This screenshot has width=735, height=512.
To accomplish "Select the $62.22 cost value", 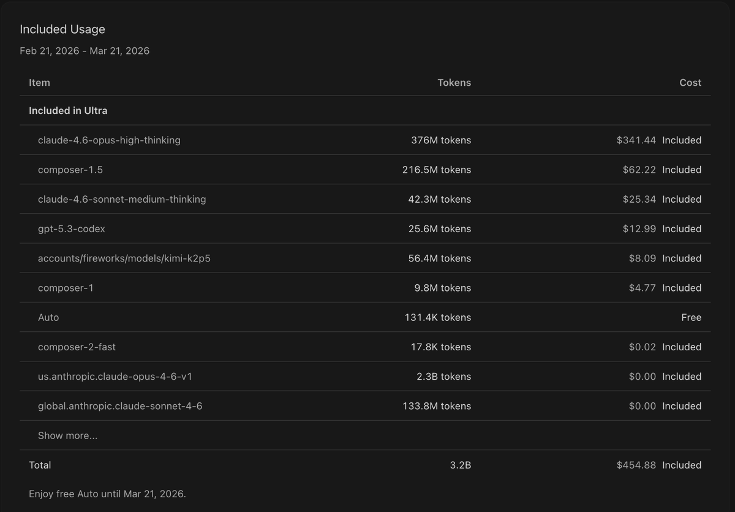I will (x=639, y=170).
